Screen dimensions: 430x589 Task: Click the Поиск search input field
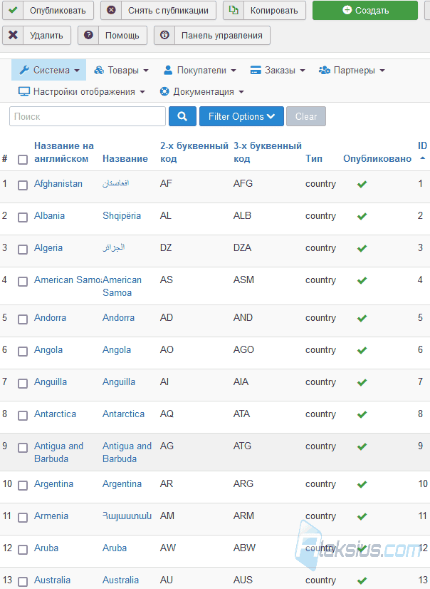click(x=88, y=116)
